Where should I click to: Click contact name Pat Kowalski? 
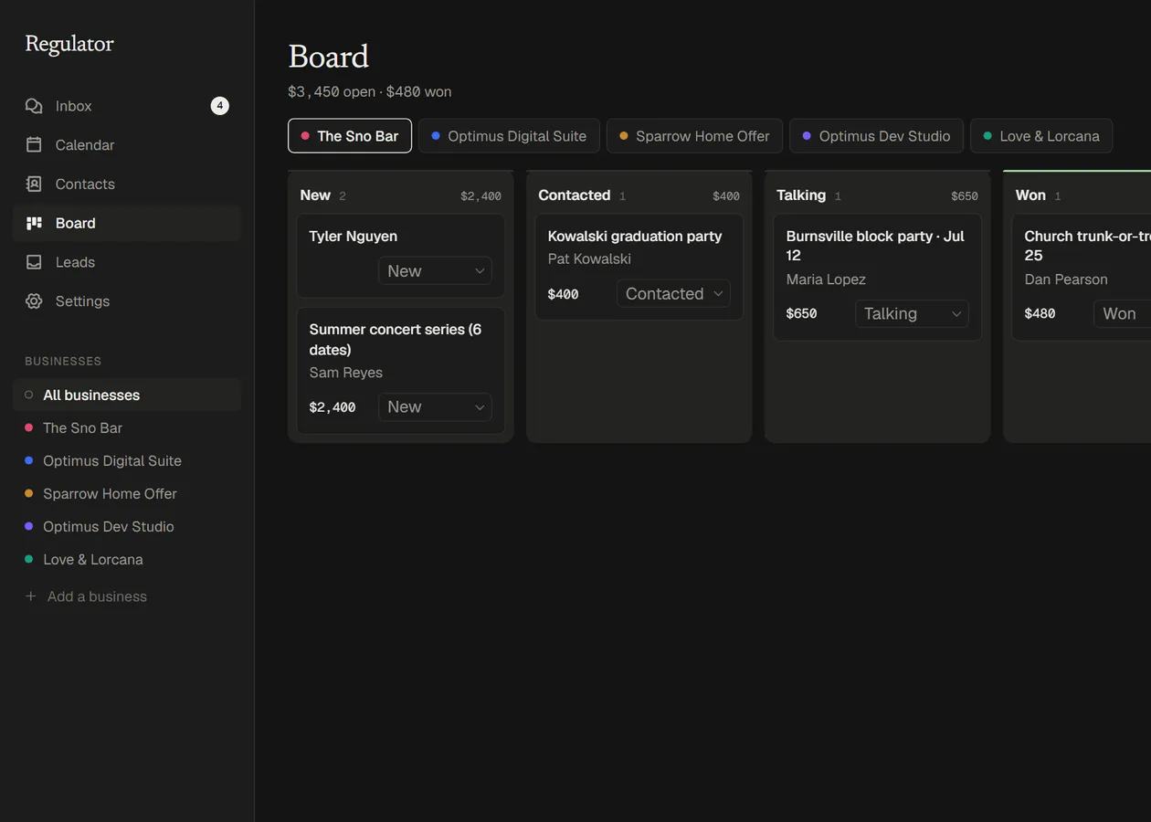point(589,258)
